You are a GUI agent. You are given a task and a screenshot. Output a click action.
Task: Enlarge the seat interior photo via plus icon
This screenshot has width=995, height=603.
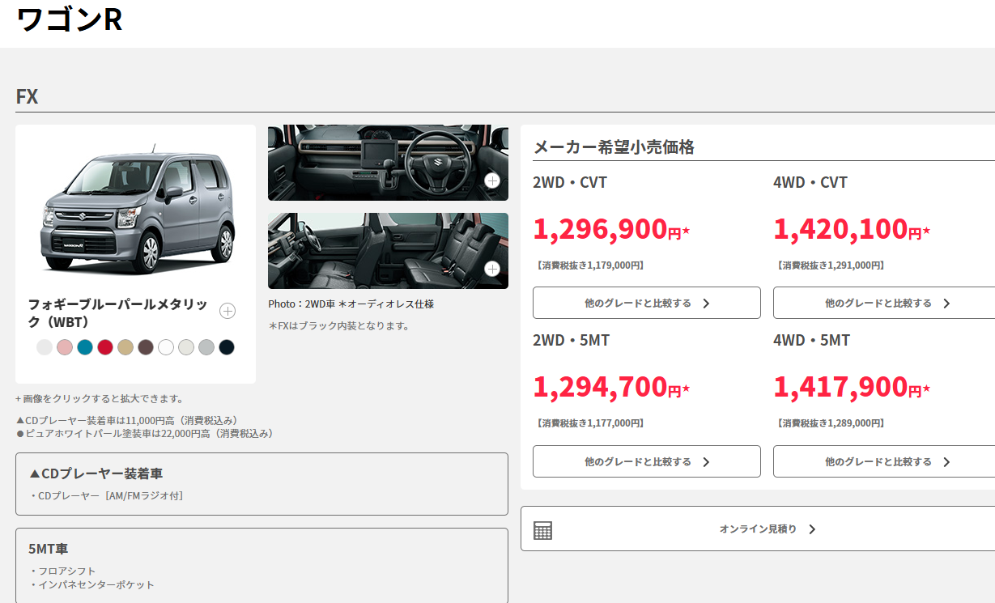click(x=492, y=269)
